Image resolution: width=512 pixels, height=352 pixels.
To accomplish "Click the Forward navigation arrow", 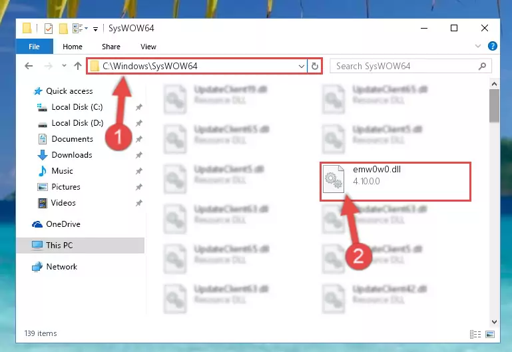I will (49, 67).
